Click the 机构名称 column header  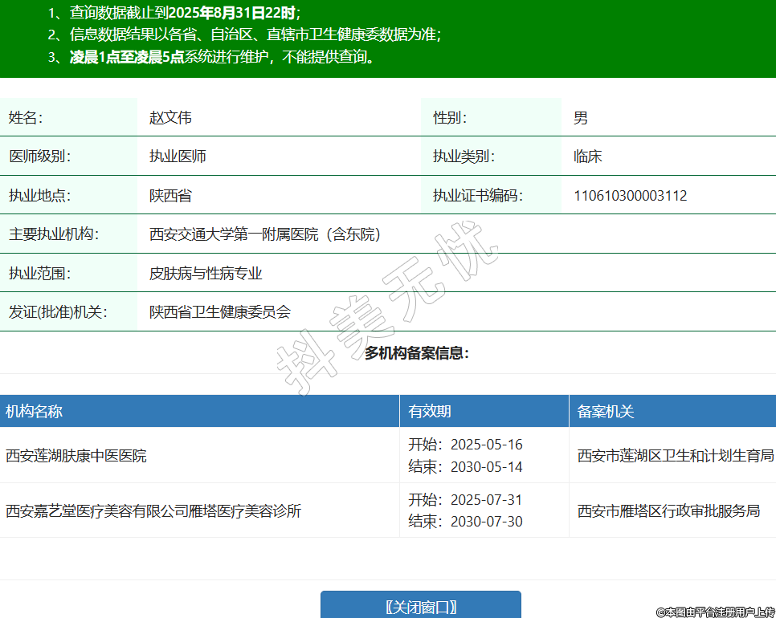34,412
